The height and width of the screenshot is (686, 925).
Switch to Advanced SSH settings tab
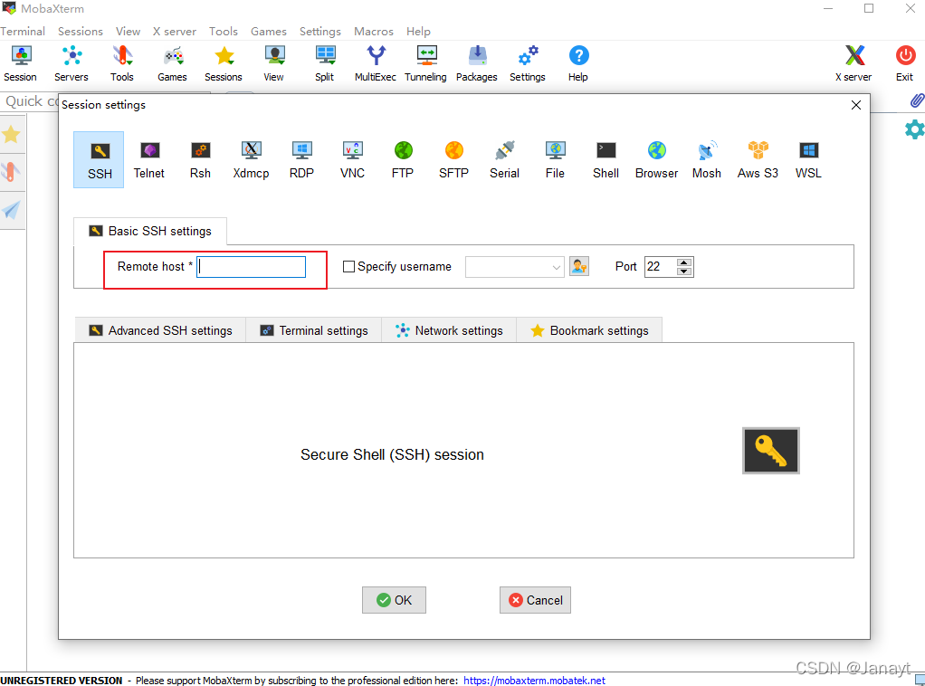(x=160, y=330)
